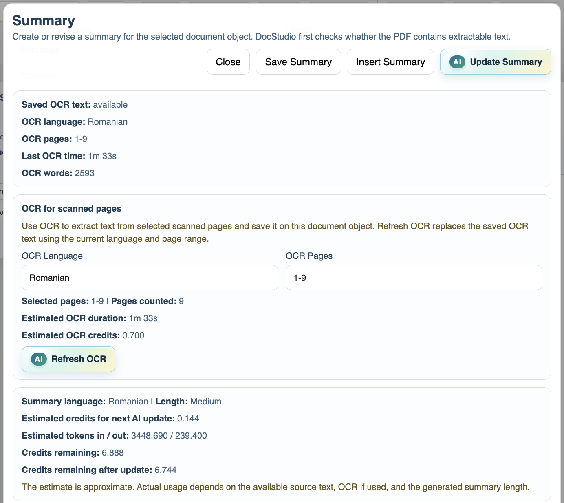Click the 'Use OCR to extract text' description
The height and width of the screenshot is (503, 564).
[x=275, y=232]
